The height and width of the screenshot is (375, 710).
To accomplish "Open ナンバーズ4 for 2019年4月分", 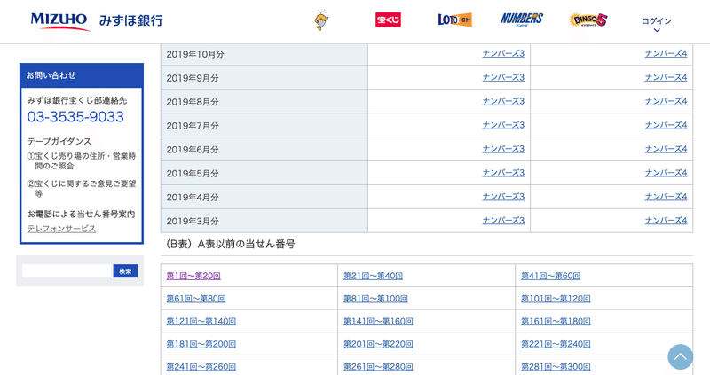I will pyautogui.click(x=666, y=197).
